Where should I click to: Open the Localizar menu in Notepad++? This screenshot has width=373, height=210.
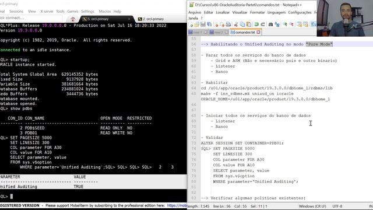coord(223,12)
